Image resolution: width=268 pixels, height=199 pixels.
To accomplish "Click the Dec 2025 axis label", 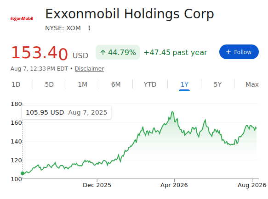I will 97,185.
